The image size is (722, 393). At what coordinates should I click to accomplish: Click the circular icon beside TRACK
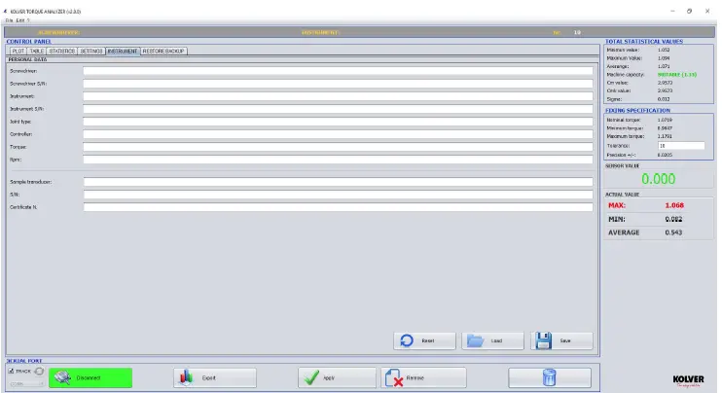coord(39,371)
